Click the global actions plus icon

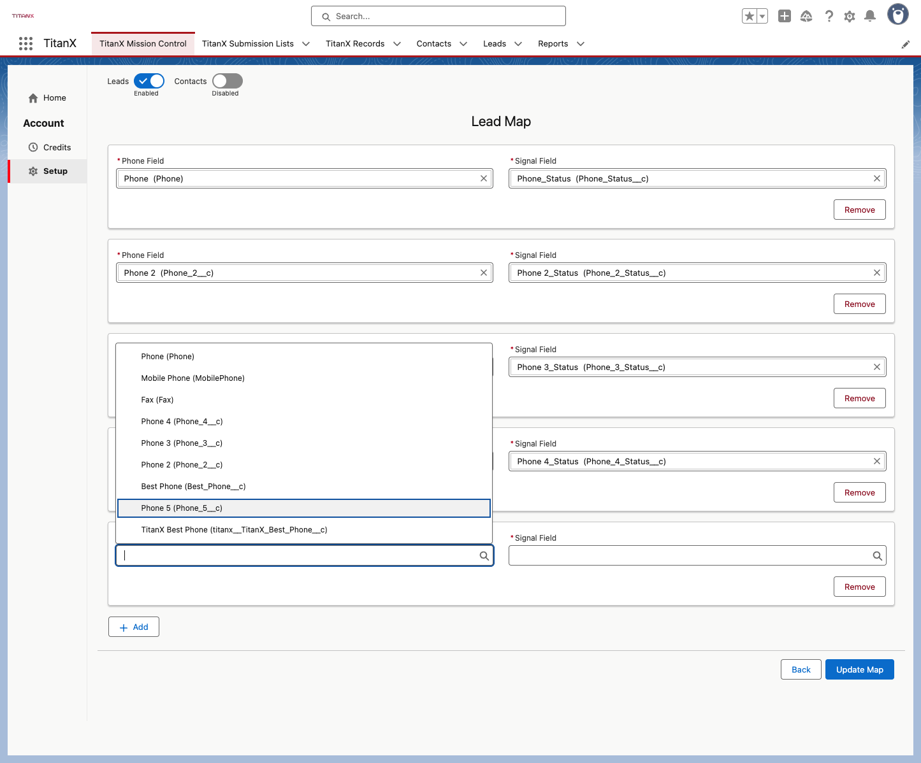(785, 17)
